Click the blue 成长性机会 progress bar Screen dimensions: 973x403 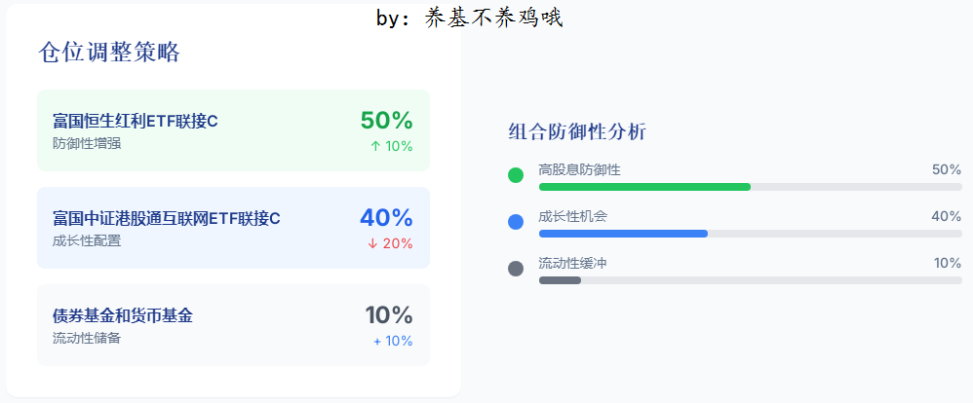(623, 234)
